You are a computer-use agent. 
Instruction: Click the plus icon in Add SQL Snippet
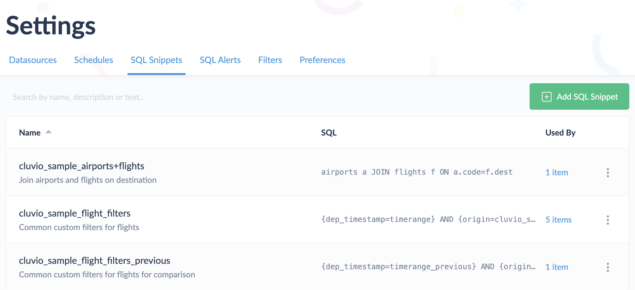click(x=547, y=97)
